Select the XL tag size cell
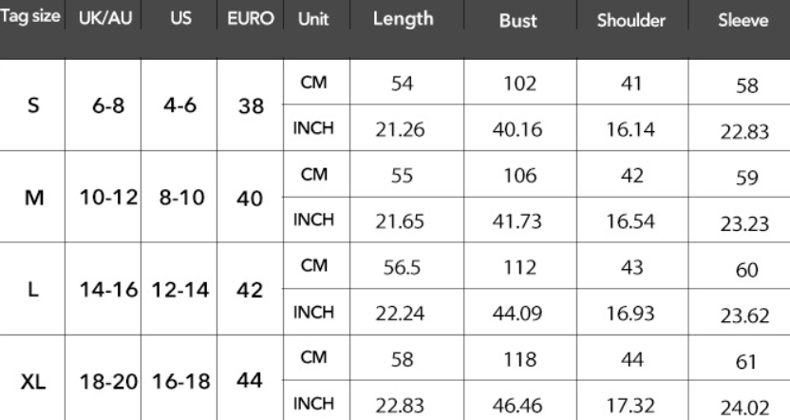This screenshot has width=790, height=420. 34,380
